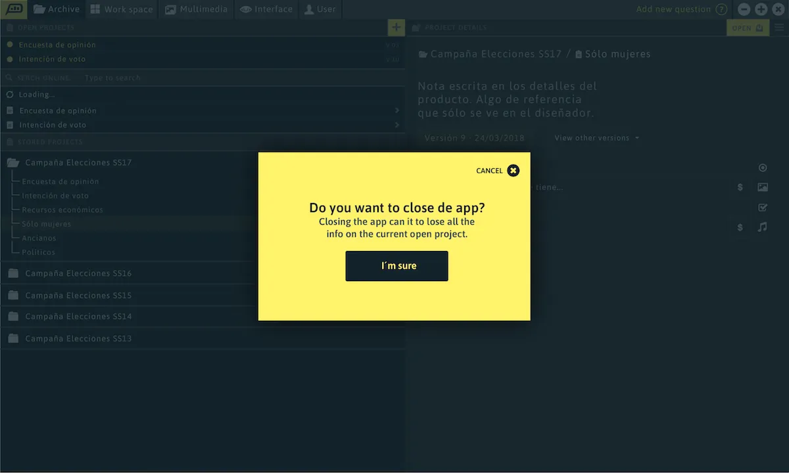The width and height of the screenshot is (789, 473).
Task: Click the Open button in Project Details
Action: 748,28
